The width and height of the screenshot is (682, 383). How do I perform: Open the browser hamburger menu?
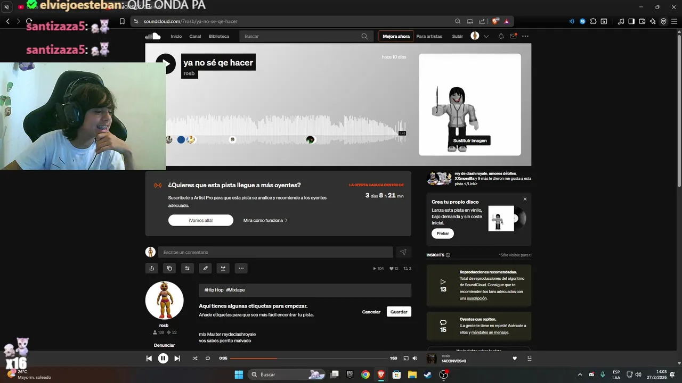pyautogui.click(x=674, y=21)
